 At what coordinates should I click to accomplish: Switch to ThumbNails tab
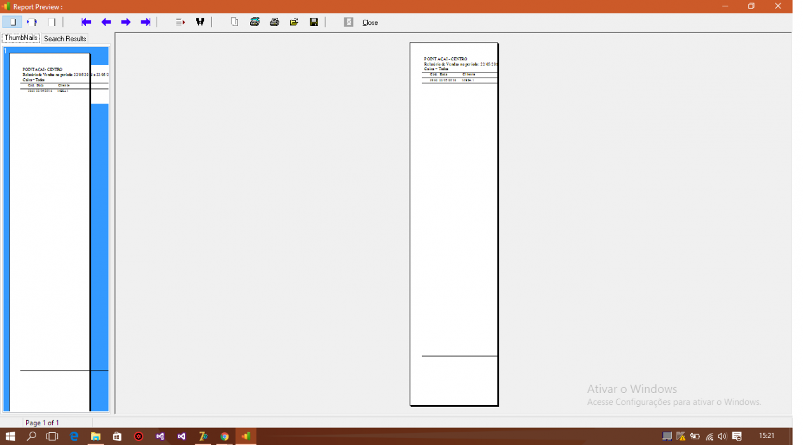[21, 38]
